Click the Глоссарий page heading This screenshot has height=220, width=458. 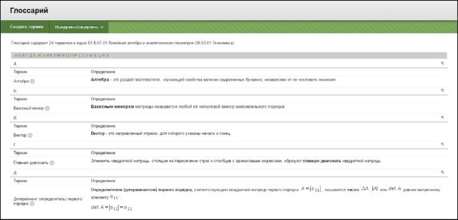[x=29, y=11]
